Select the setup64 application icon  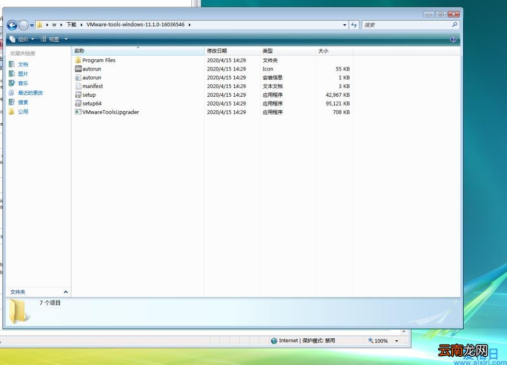pyautogui.click(x=78, y=103)
